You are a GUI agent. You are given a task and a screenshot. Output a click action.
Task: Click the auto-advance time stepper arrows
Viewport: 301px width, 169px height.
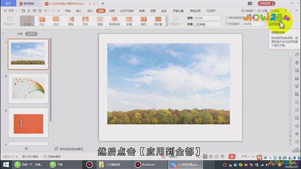coord(263,24)
